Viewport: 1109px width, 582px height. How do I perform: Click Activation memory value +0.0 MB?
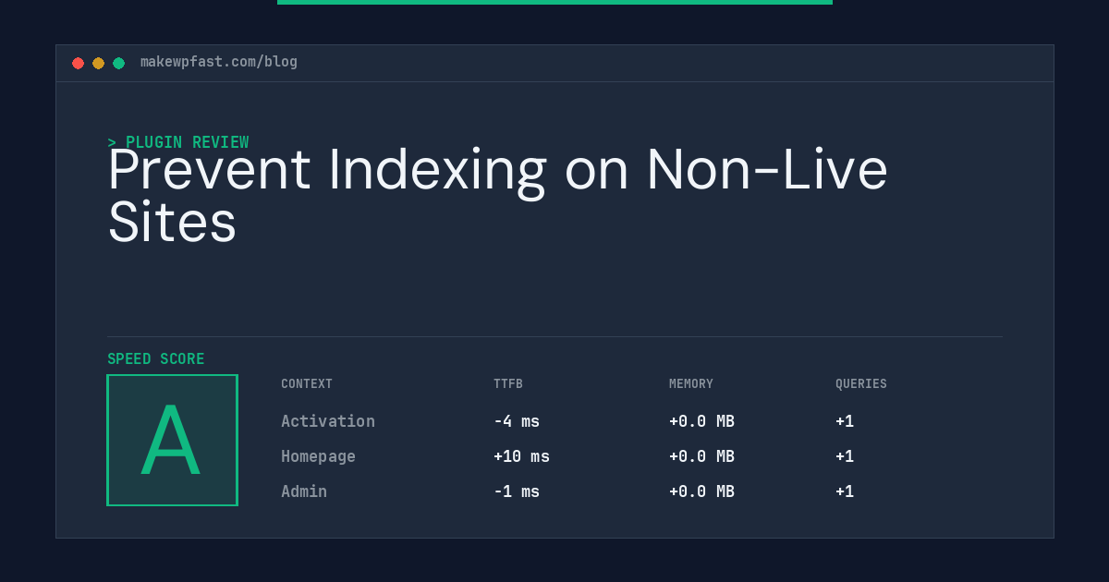pyautogui.click(x=701, y=421)
